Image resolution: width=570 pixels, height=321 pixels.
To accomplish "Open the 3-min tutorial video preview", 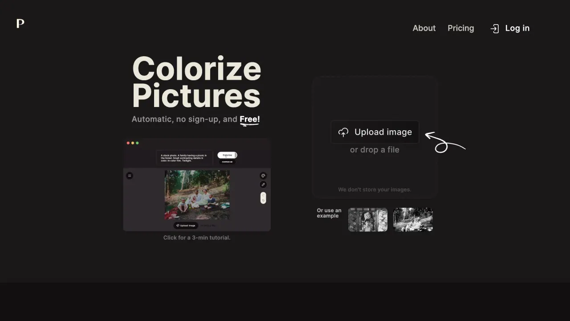I will pyautogui.click(x=197, y=185).
